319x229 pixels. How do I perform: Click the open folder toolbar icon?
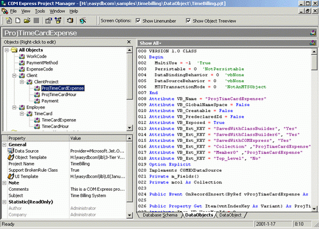[x=27, y=20]
